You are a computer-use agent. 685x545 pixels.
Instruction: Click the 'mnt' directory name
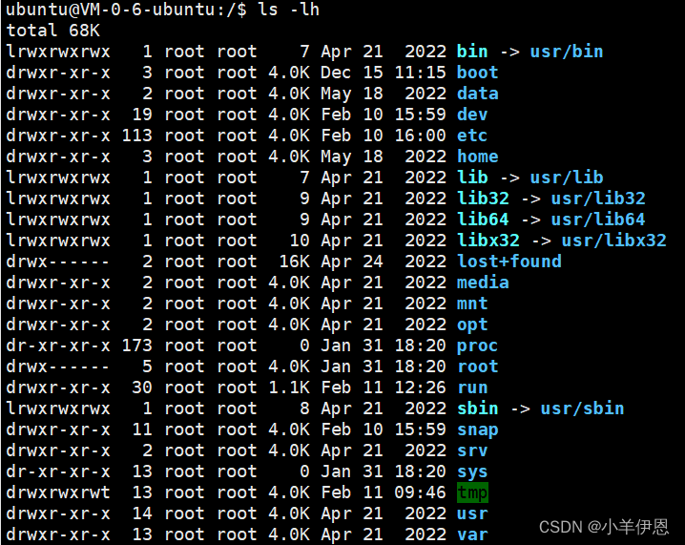472,304
